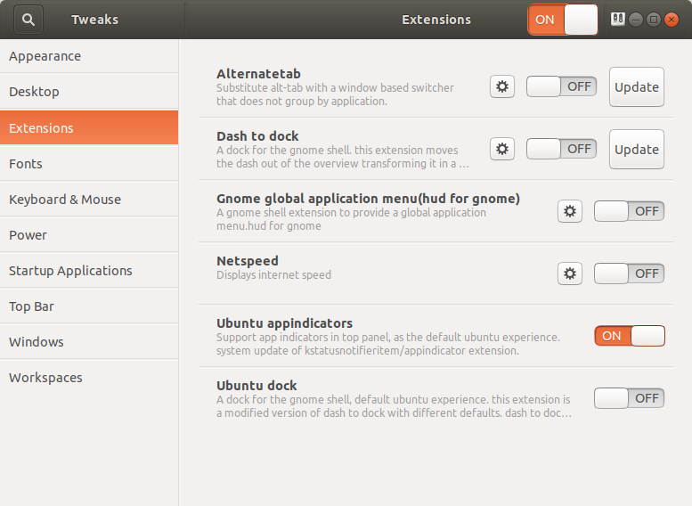Select Appearance in the sidebar
The width and height of the screenshot is (692, 506).
89,56
